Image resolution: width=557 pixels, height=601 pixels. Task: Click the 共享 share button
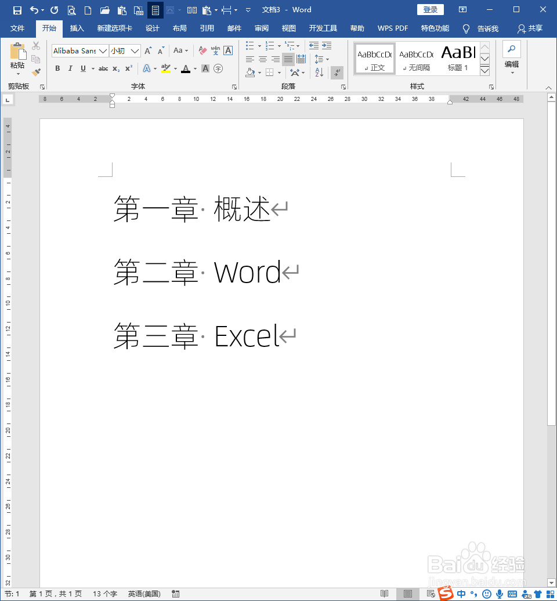coord(530,28)
